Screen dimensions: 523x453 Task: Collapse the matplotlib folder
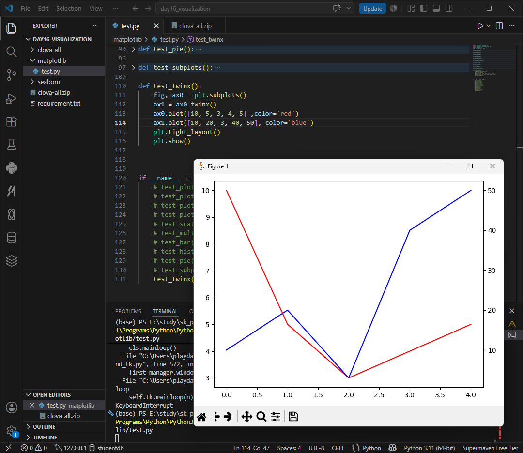point(32,60)
